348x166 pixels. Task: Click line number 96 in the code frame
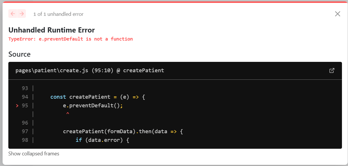(25, 123)
